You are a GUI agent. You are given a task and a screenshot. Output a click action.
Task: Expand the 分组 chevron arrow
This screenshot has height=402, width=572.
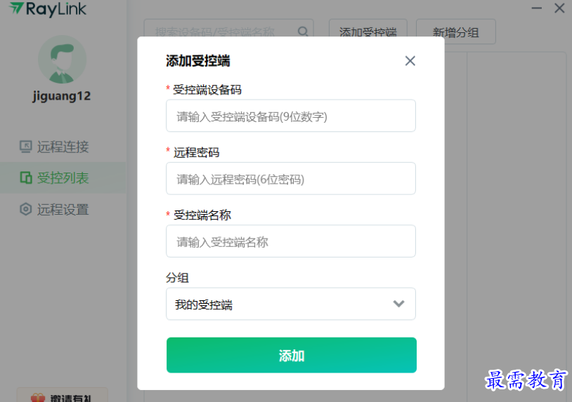point(398,304)
